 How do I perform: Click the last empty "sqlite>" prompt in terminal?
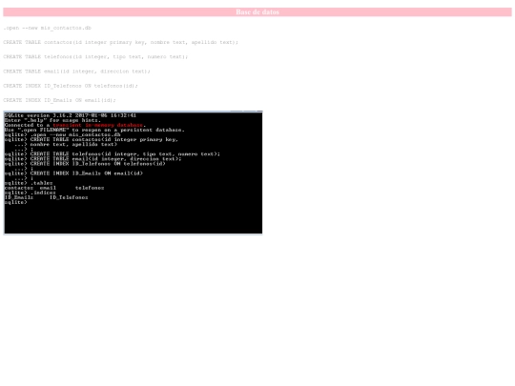[x=16, y=202]
